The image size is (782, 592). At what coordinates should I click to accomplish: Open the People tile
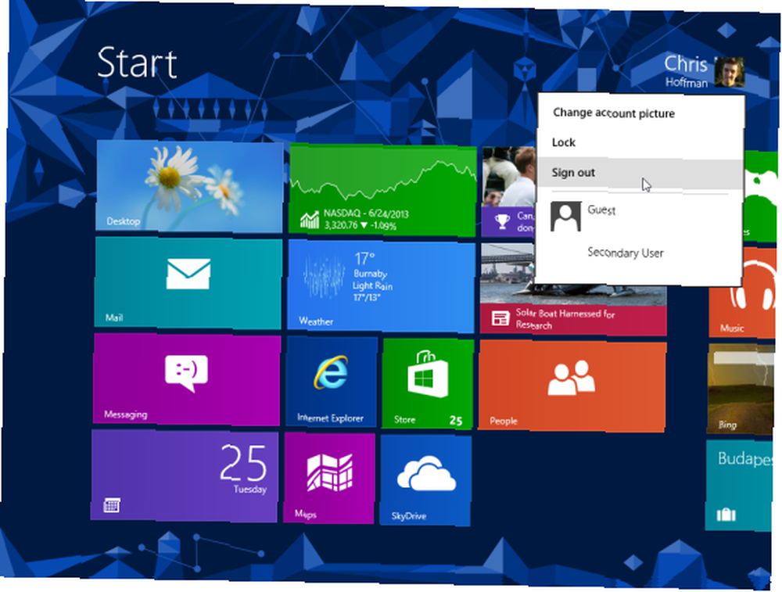pos(572,386)
